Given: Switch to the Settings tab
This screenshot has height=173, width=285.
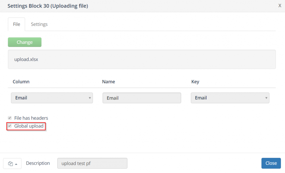Looking at the screenshot, I should 39,24.
